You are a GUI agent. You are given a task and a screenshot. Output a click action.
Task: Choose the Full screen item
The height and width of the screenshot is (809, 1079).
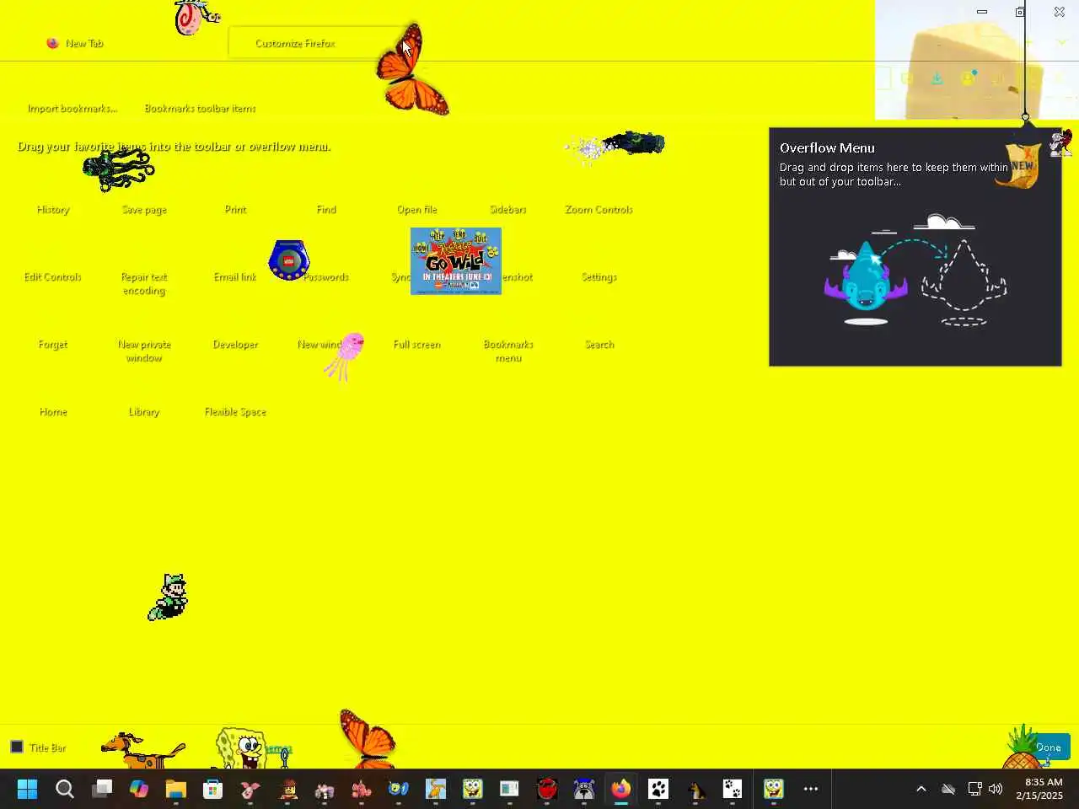pyautogui.click(x=417, y=345)
